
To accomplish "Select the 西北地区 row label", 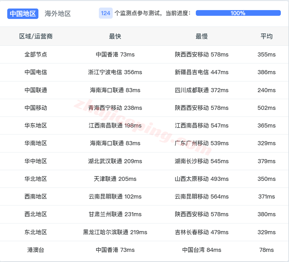I will 36,214.
